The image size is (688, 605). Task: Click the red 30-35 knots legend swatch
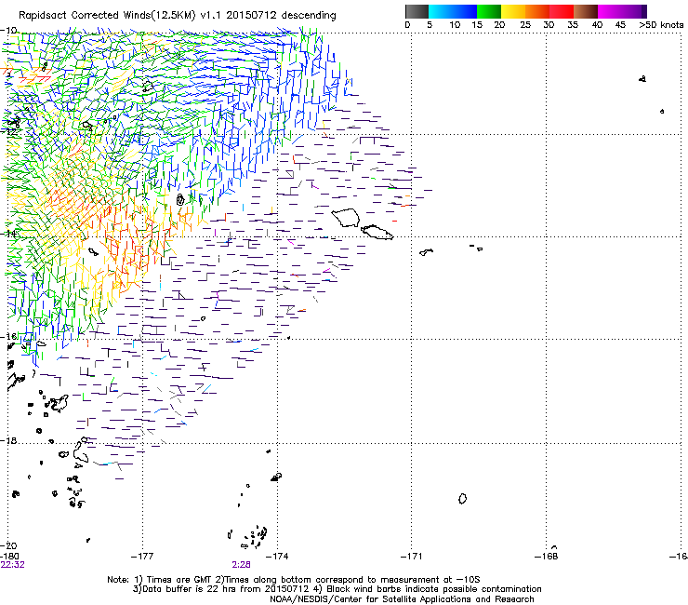coord(562,11)
